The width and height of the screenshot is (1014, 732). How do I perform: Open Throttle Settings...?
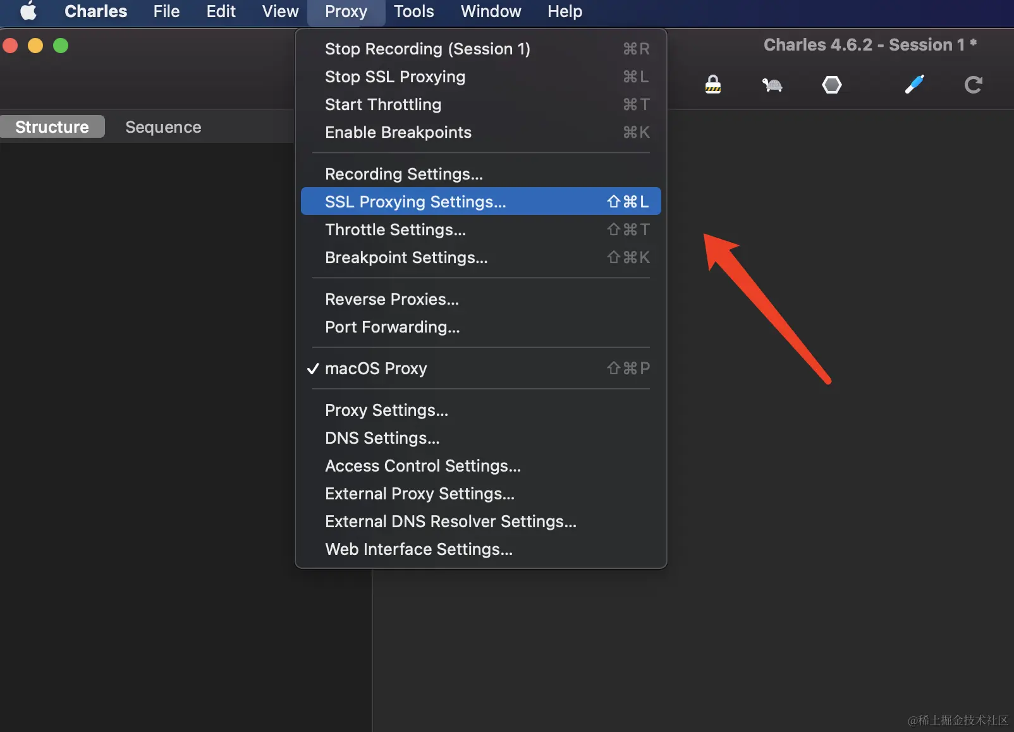pyautogui.click(x=481, y=229)
